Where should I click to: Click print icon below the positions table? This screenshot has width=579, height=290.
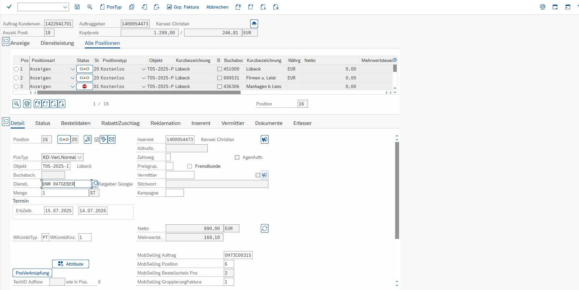coord(27,104)
